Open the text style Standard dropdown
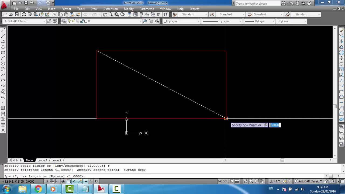345x194 pixels. click(192, 14)
